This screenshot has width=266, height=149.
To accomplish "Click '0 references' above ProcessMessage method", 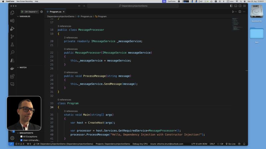I will click(71, 72).
